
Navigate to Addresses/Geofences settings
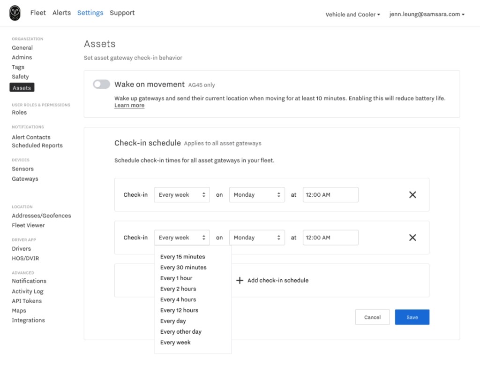click(x=41, y=216)
